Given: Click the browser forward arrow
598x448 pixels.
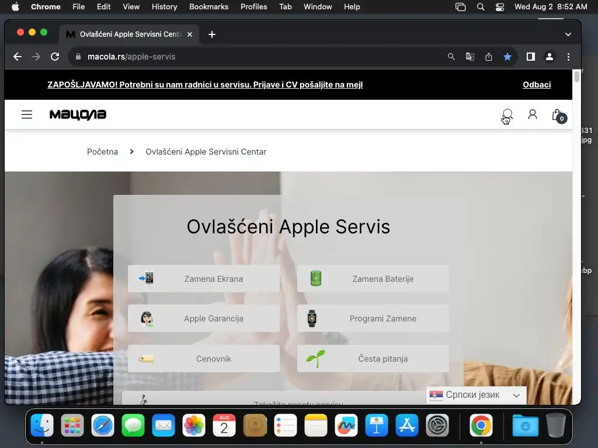Looking at the screenshot, I should pos(36,57).
